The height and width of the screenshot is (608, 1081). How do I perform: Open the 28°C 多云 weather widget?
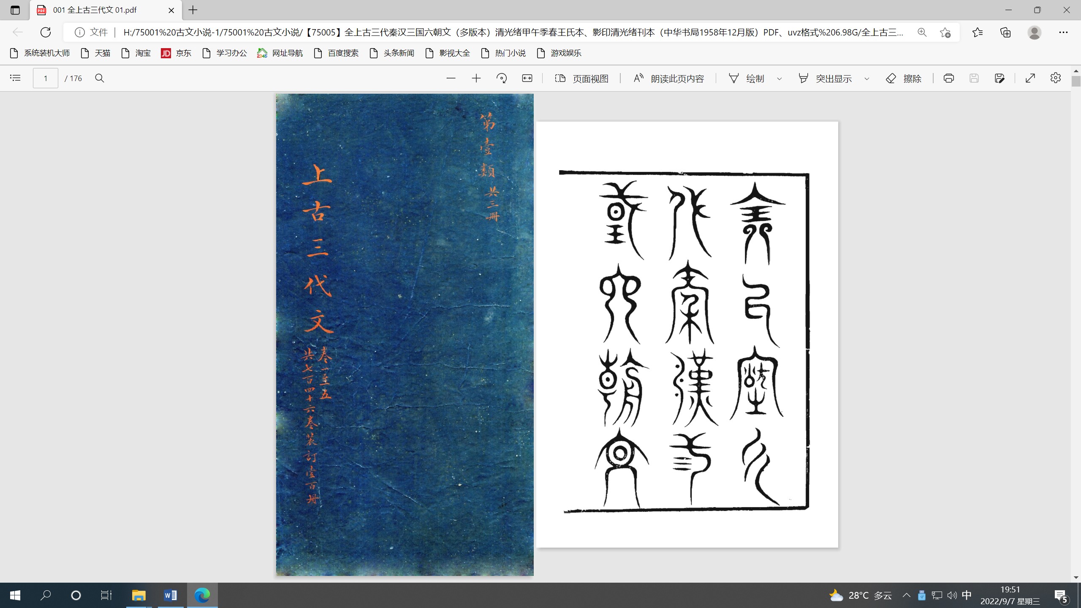(861, 595)
